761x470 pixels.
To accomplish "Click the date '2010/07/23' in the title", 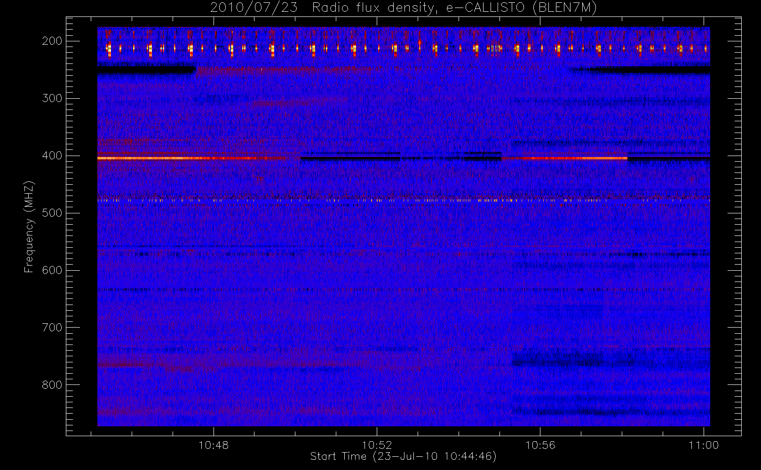I will [254, 8].
